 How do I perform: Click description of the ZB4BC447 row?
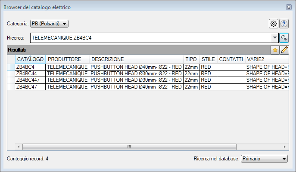[136, 80]
